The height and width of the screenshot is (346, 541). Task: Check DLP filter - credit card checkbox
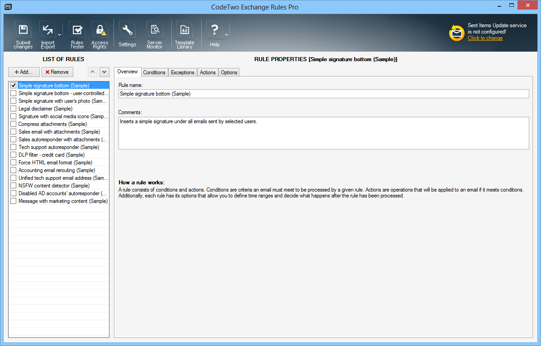click(14, 155)
